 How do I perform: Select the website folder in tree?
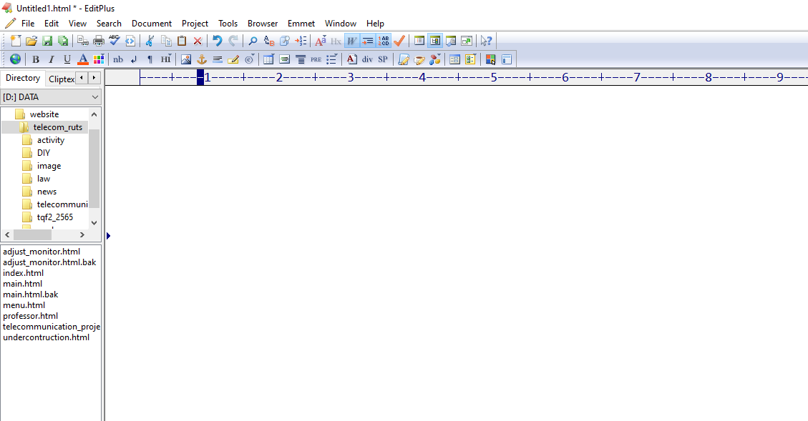pyautogui.click(x=44, y=114)
